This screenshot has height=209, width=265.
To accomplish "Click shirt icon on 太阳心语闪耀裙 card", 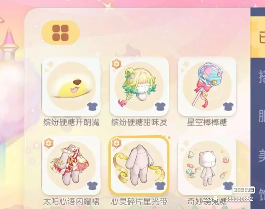I will pos(93,185).
